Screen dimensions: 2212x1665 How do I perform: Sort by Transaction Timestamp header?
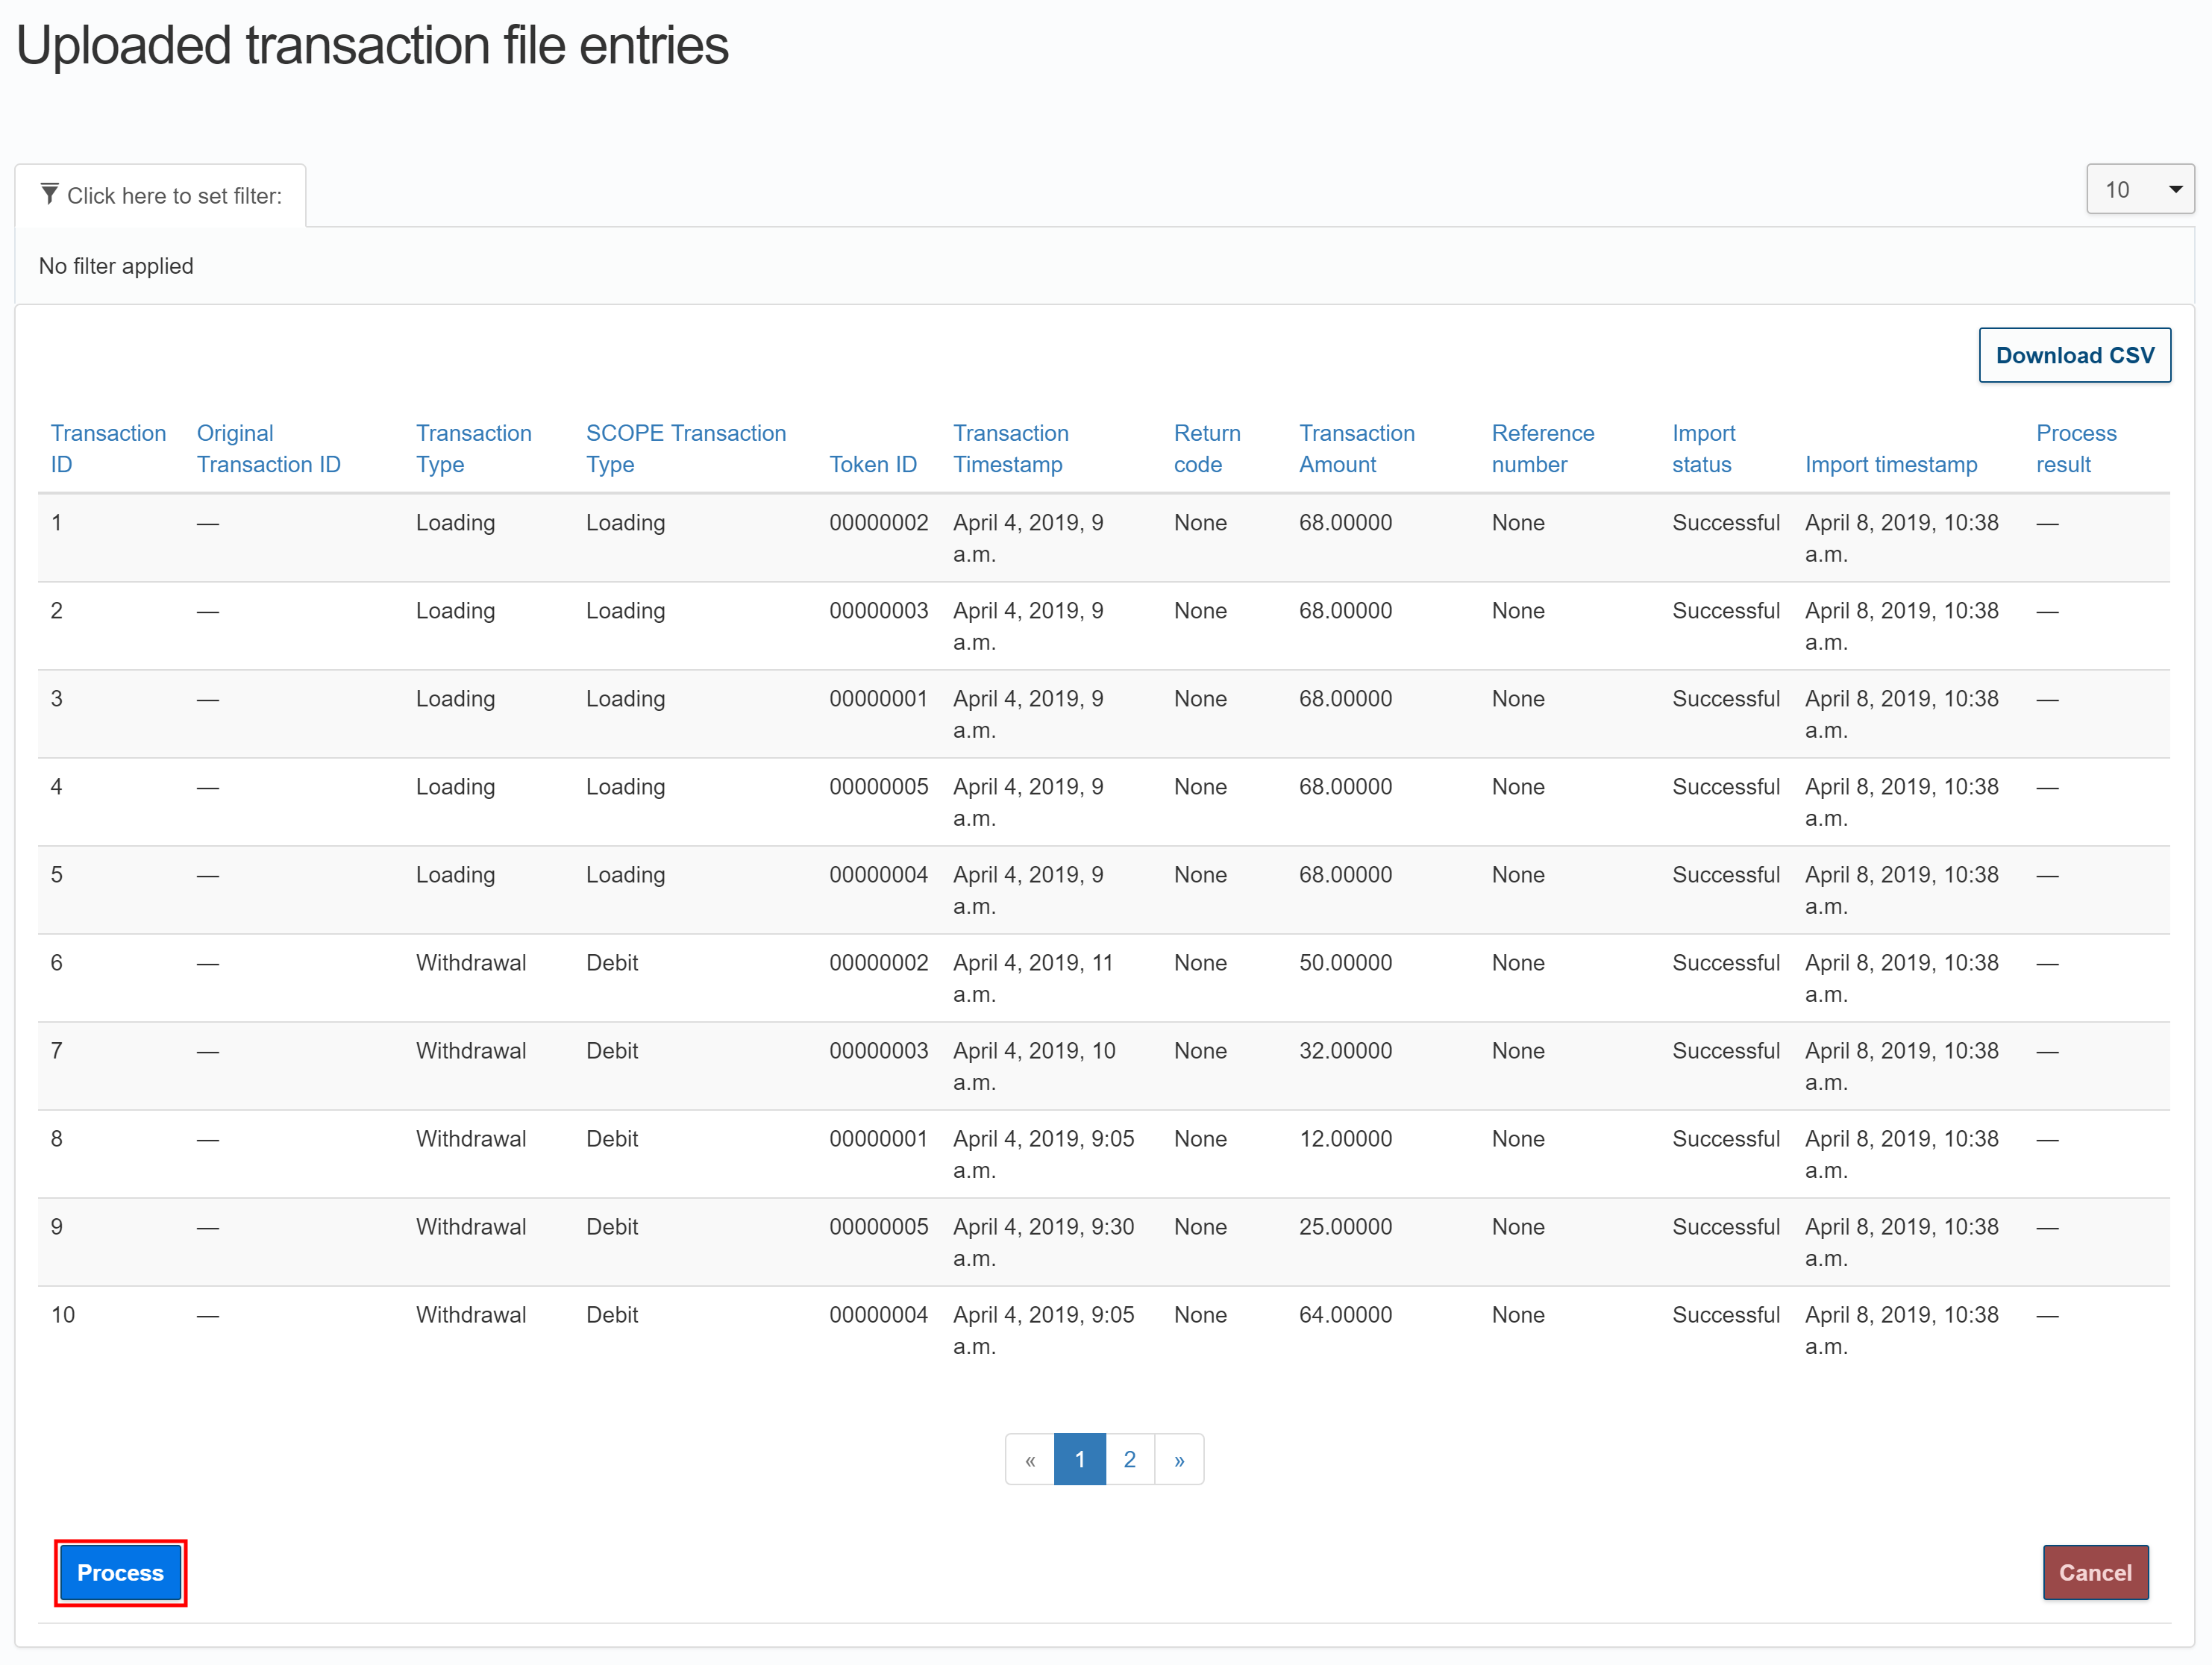1010,448
